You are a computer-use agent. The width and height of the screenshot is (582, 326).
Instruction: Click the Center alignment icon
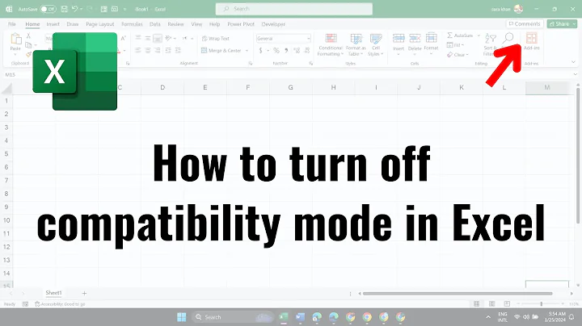(148, 50)
